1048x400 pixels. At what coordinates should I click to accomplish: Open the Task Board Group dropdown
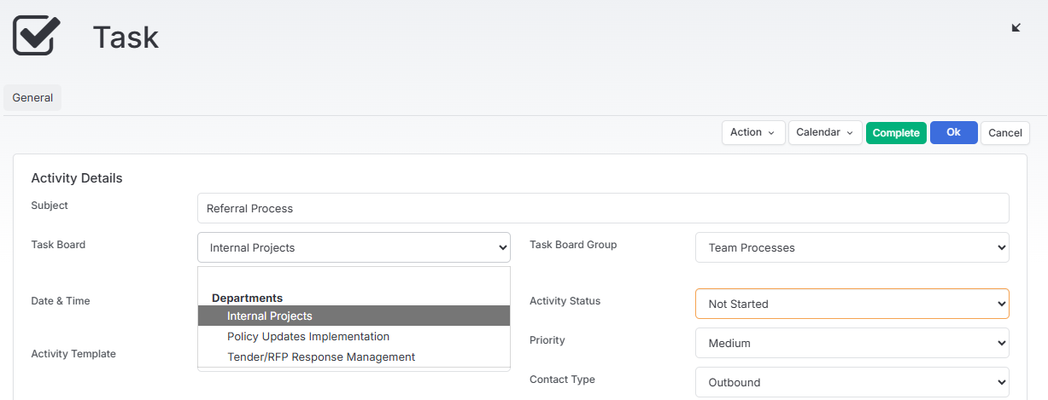click(x=852, y=247)
